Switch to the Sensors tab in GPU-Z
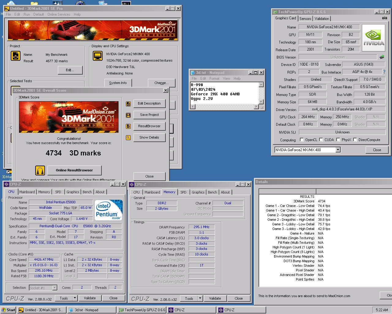 [x=305, y=19]
